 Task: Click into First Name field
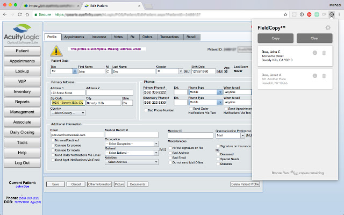tap(91, 71)
